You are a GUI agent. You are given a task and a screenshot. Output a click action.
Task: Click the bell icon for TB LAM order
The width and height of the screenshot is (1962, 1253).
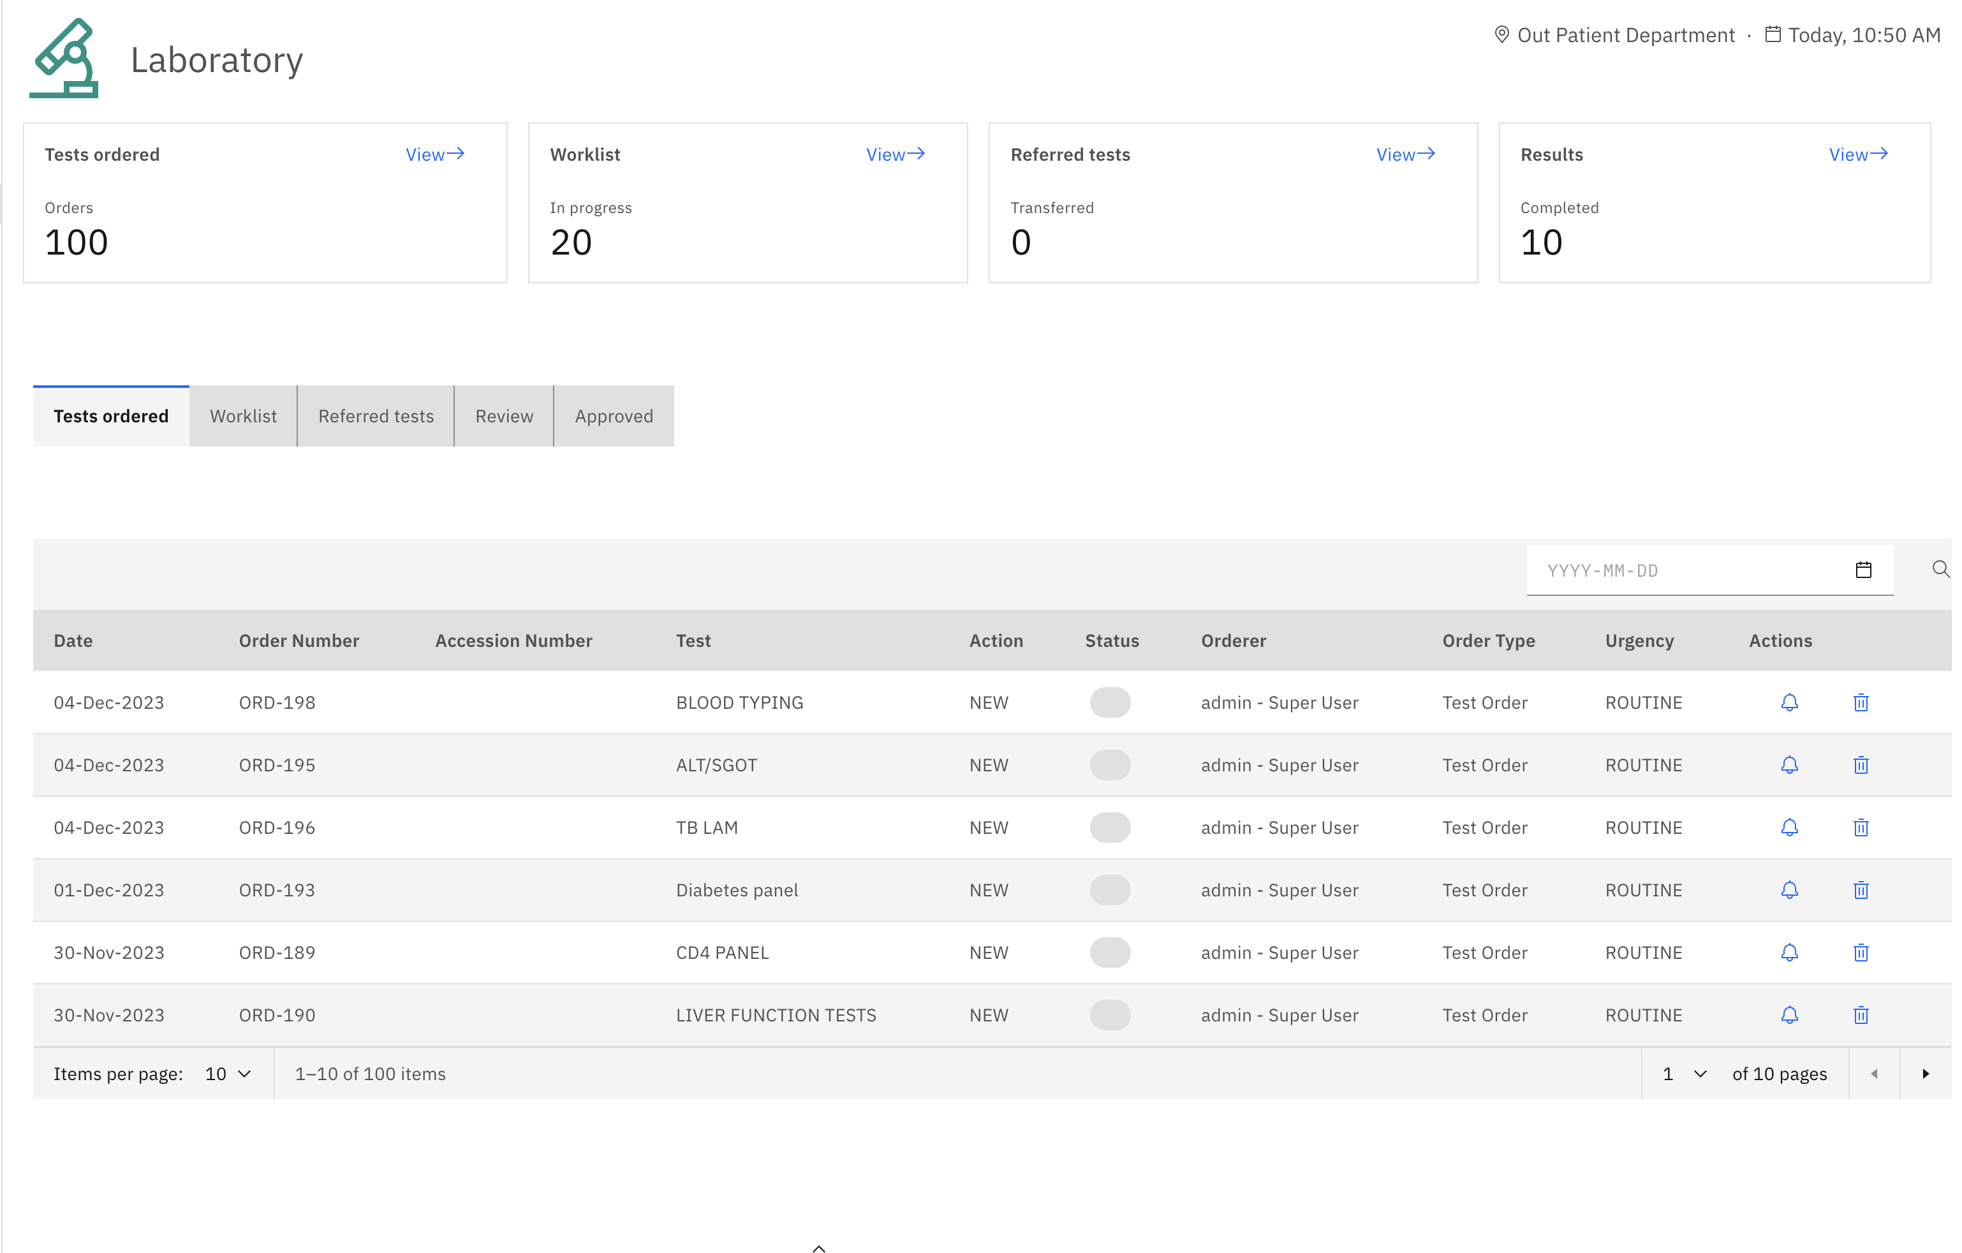pyautogui.click(x=1789, y=827)
